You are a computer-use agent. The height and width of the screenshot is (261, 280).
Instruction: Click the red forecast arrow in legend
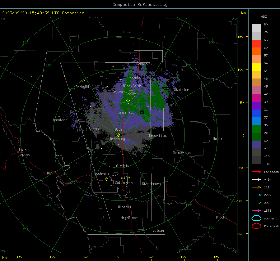tap(256, 172)
